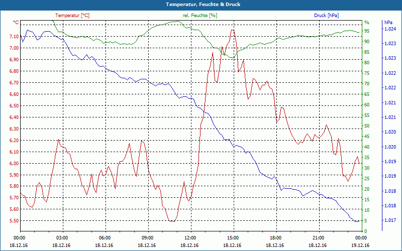Viewport: 402px width, 251px height.
Task: Click the '5,50' temperature axis label
Action: [x=14, y=221]
